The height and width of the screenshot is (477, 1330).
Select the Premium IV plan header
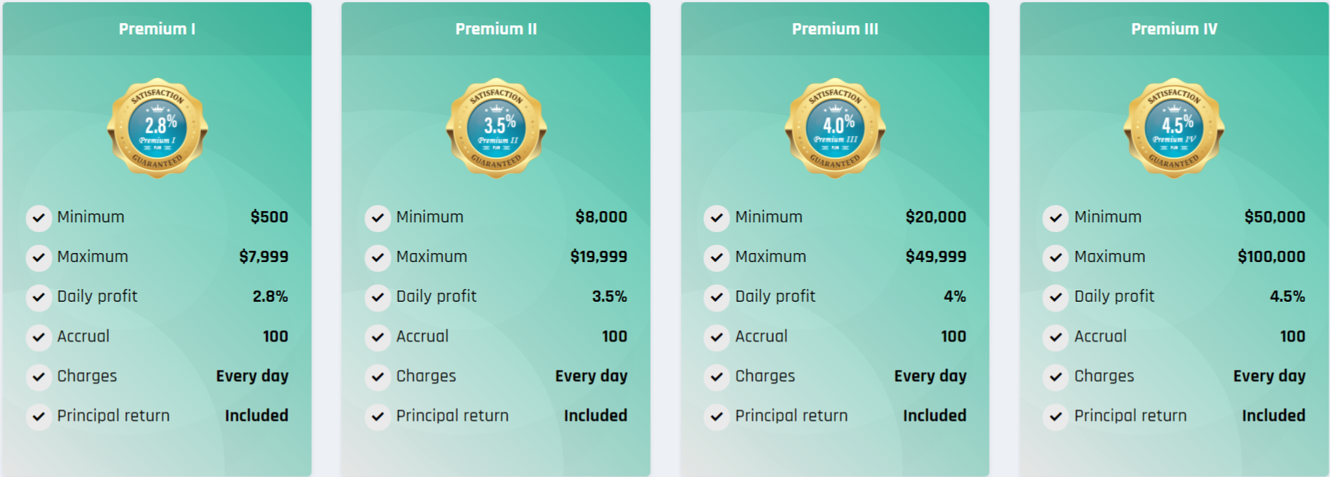1174,28
